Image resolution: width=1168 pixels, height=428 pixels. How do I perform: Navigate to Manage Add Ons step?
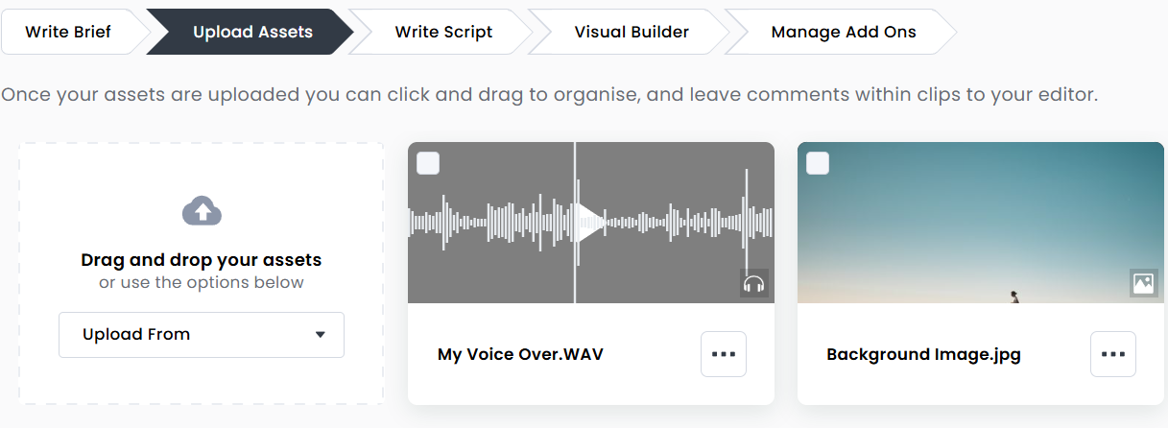[x=844, y=32]
